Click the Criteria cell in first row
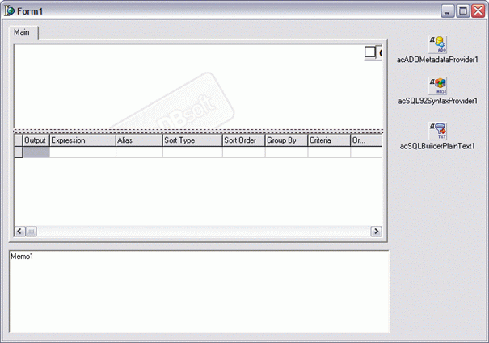Viewport: 489px width, 343px height. (329, 152)
